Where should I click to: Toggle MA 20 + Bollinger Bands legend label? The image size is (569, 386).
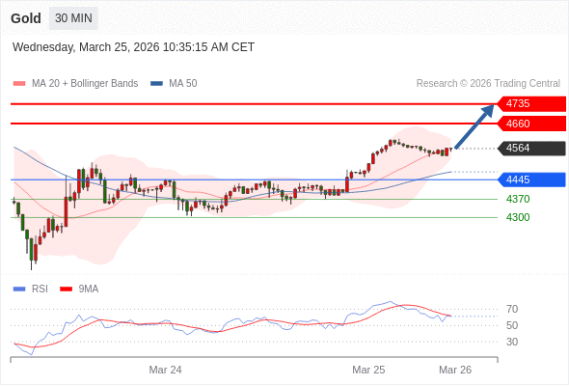pos(85,84)
